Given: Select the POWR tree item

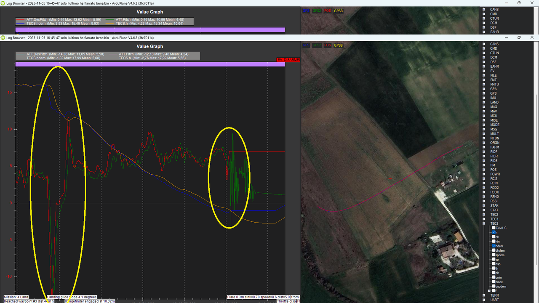Looking at the screenshot, I should coord(495,174).
